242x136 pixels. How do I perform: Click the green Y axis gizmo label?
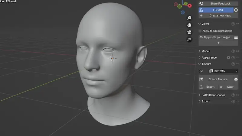pos(186,3)
